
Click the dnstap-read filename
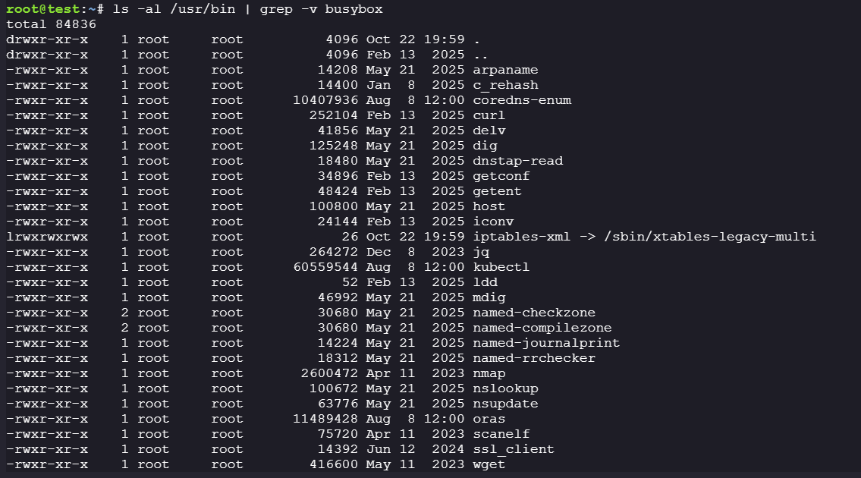click(517, 161)
